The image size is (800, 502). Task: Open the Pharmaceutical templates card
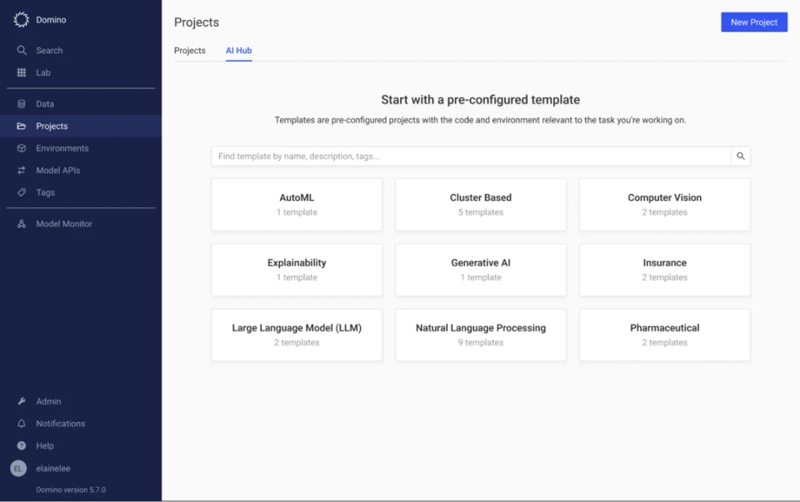click(665, 335)
